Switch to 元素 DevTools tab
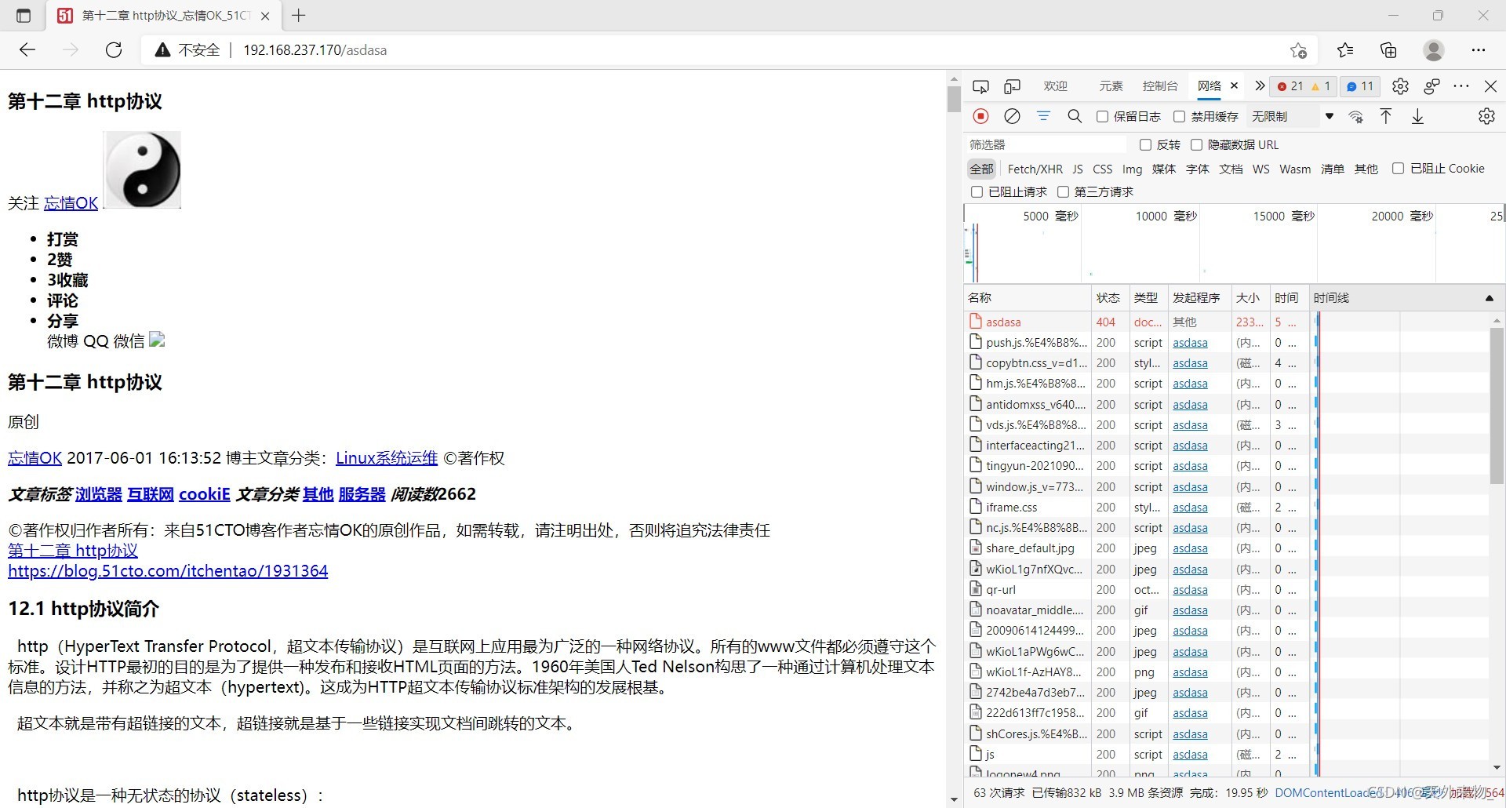This screenshot has width=1506, height=808. coord(1111,86)
